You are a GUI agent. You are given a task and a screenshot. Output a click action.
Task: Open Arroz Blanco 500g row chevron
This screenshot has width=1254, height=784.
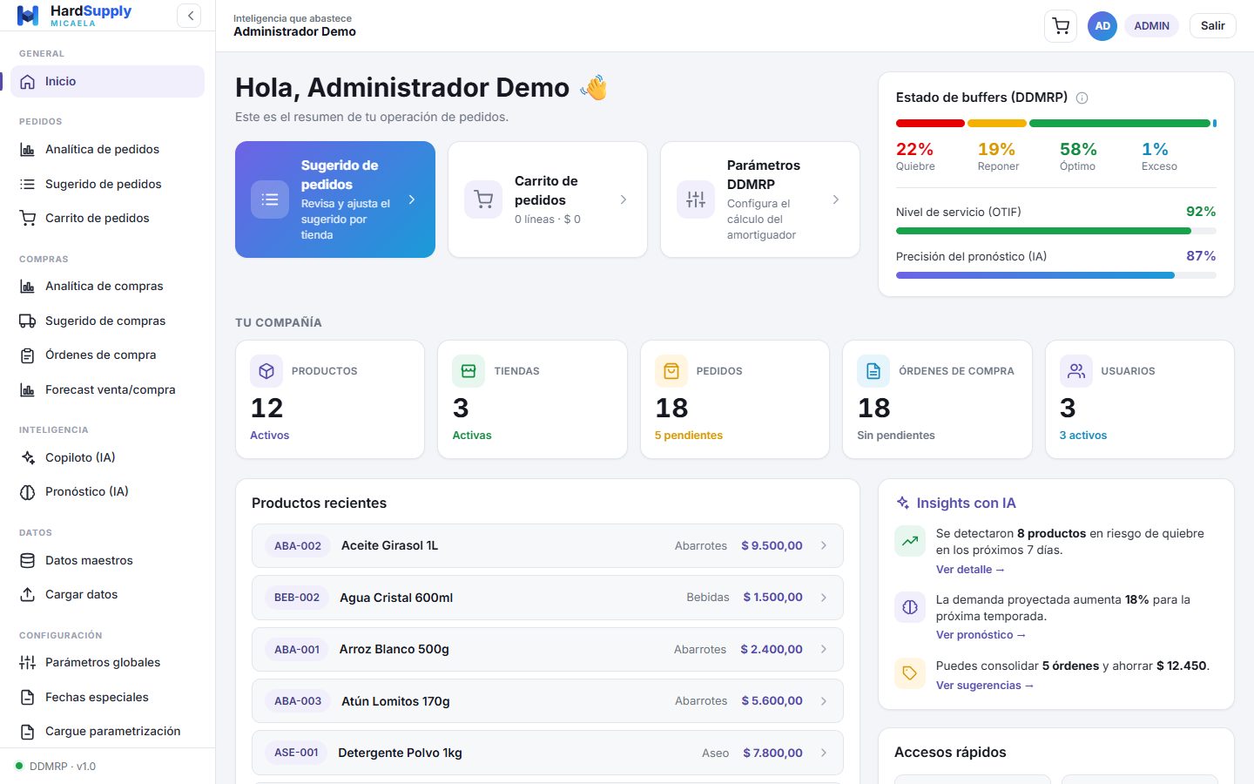pyautogui.click(x=824, y=649)
